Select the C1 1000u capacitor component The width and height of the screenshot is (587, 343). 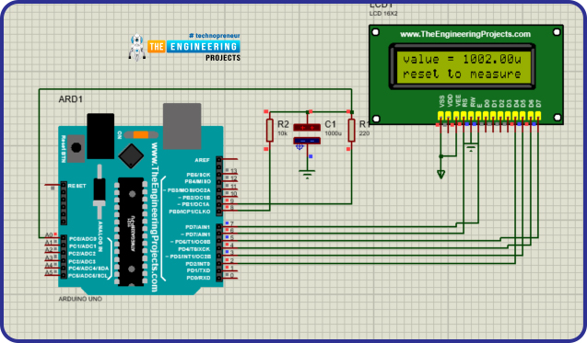[x=307, y=133]
